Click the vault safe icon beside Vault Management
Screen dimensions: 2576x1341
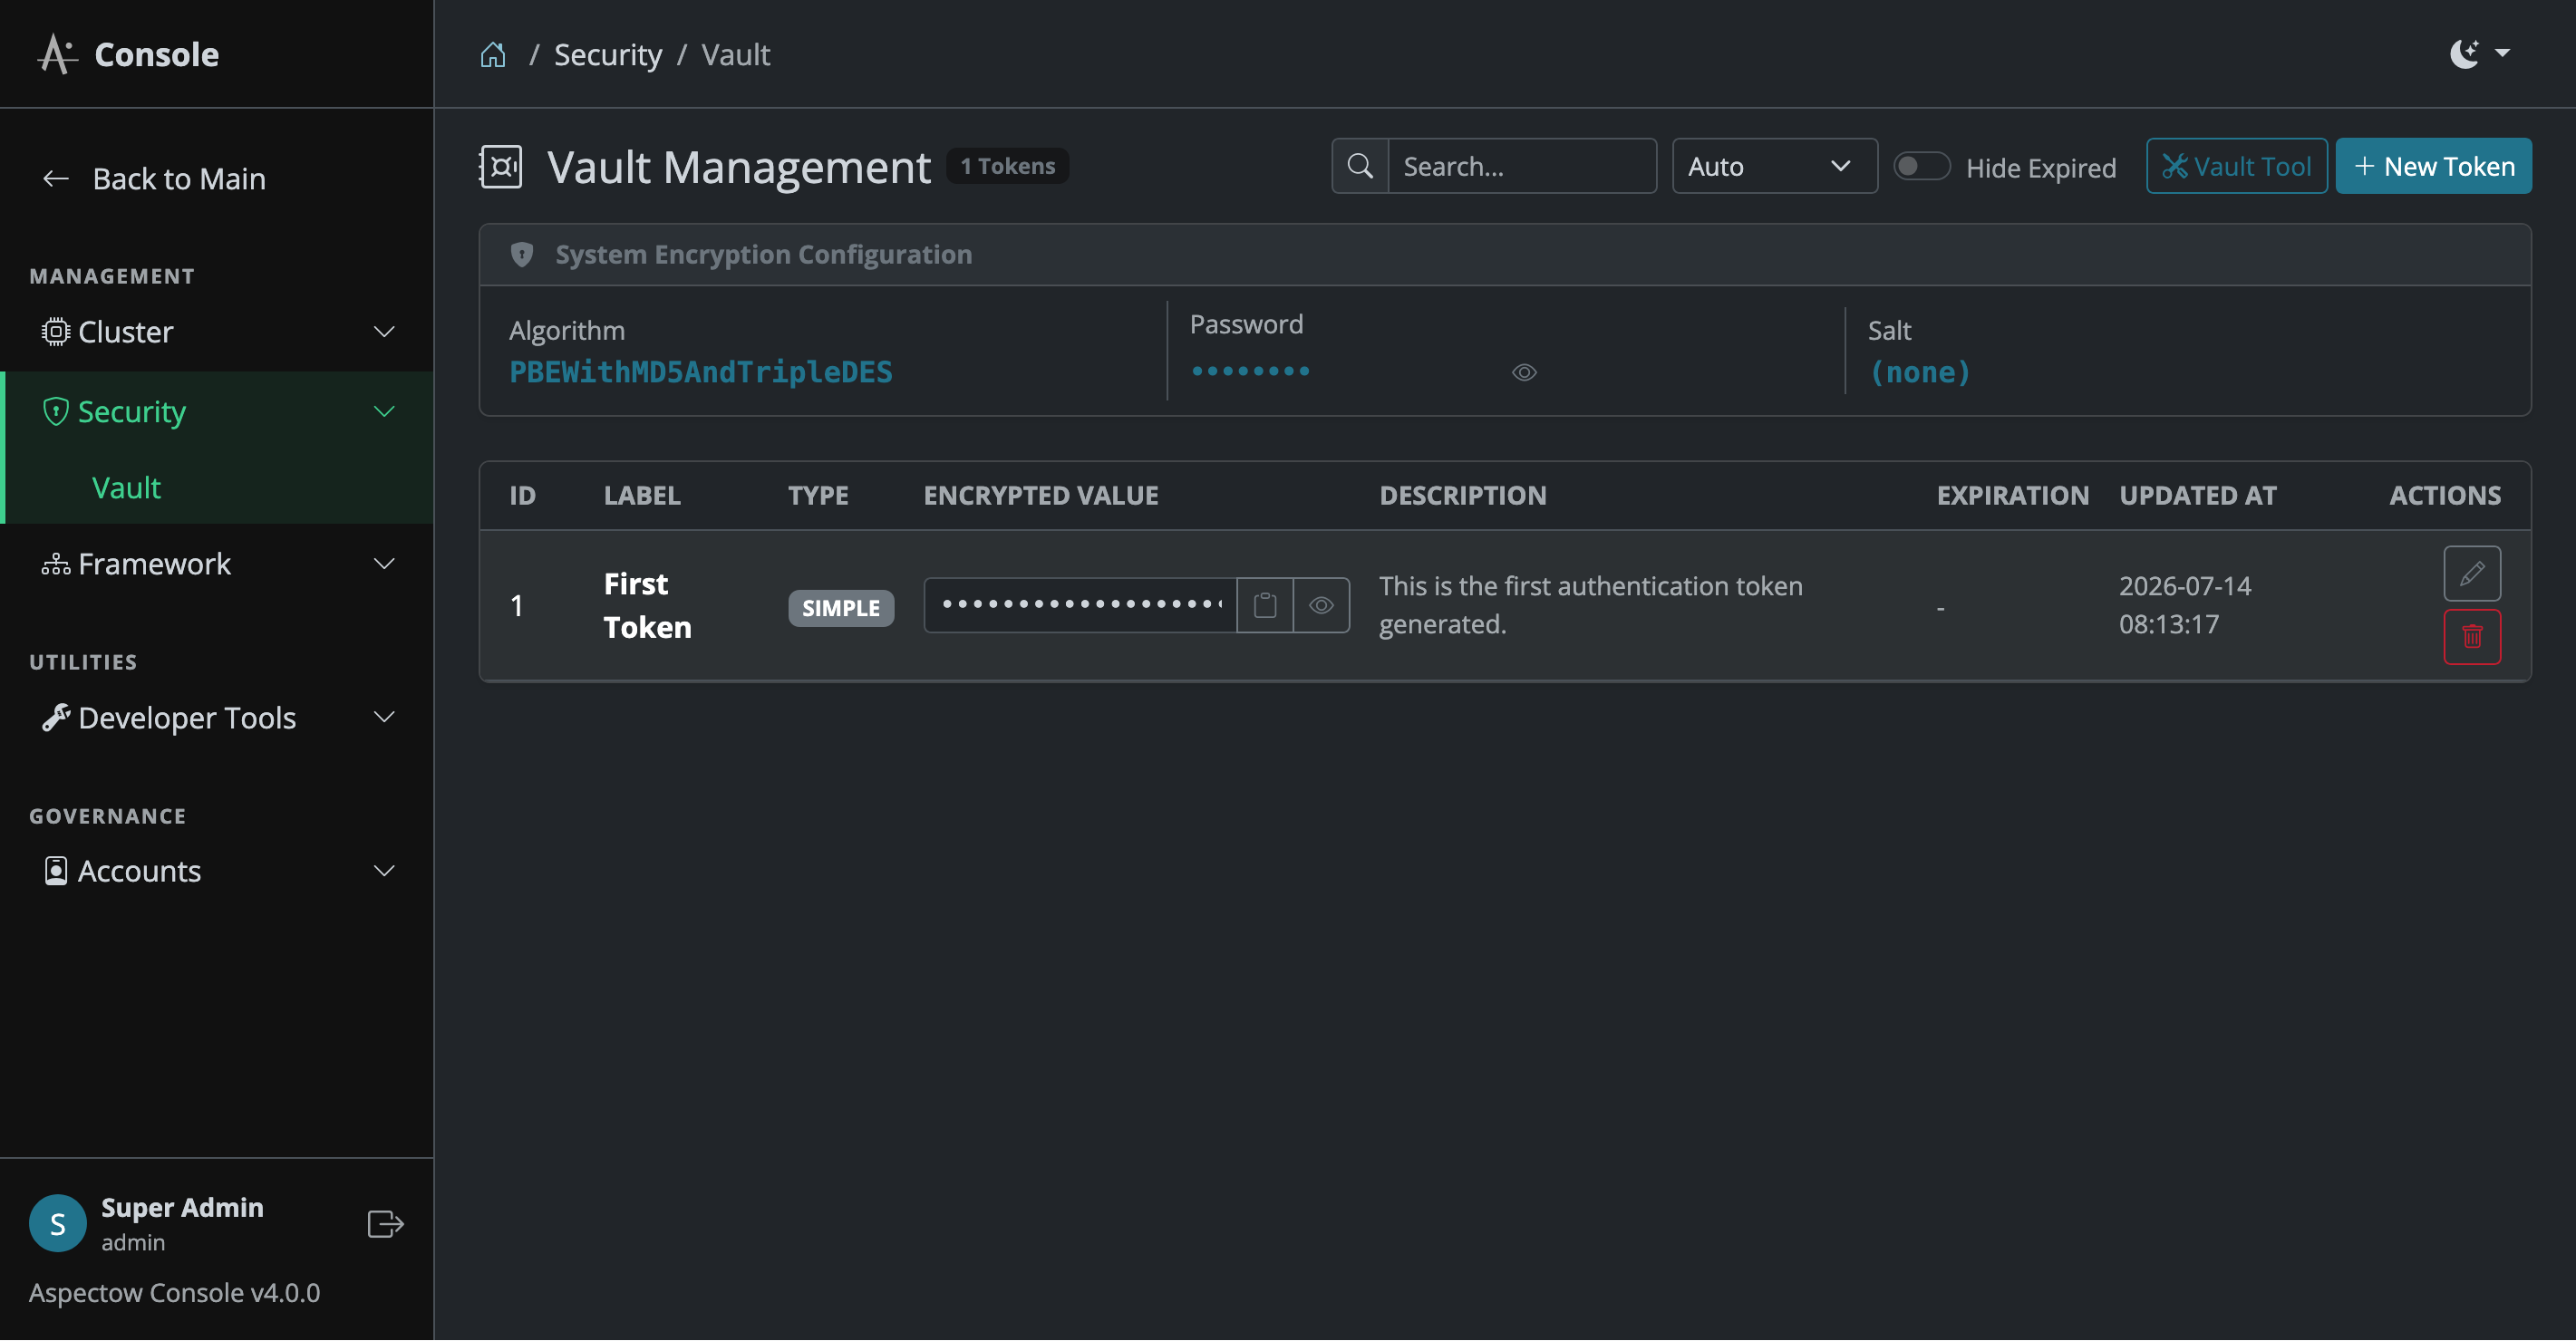coord(500,166)
